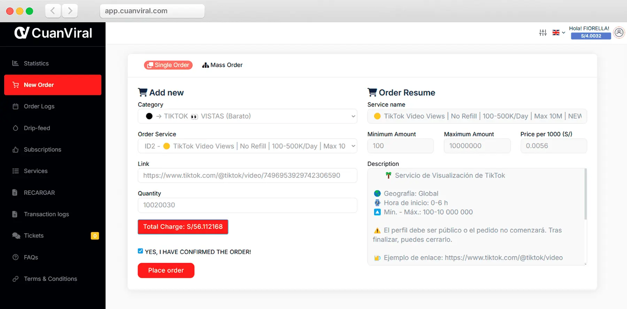Click the cart icon beside Add new

tap(142, 92)
